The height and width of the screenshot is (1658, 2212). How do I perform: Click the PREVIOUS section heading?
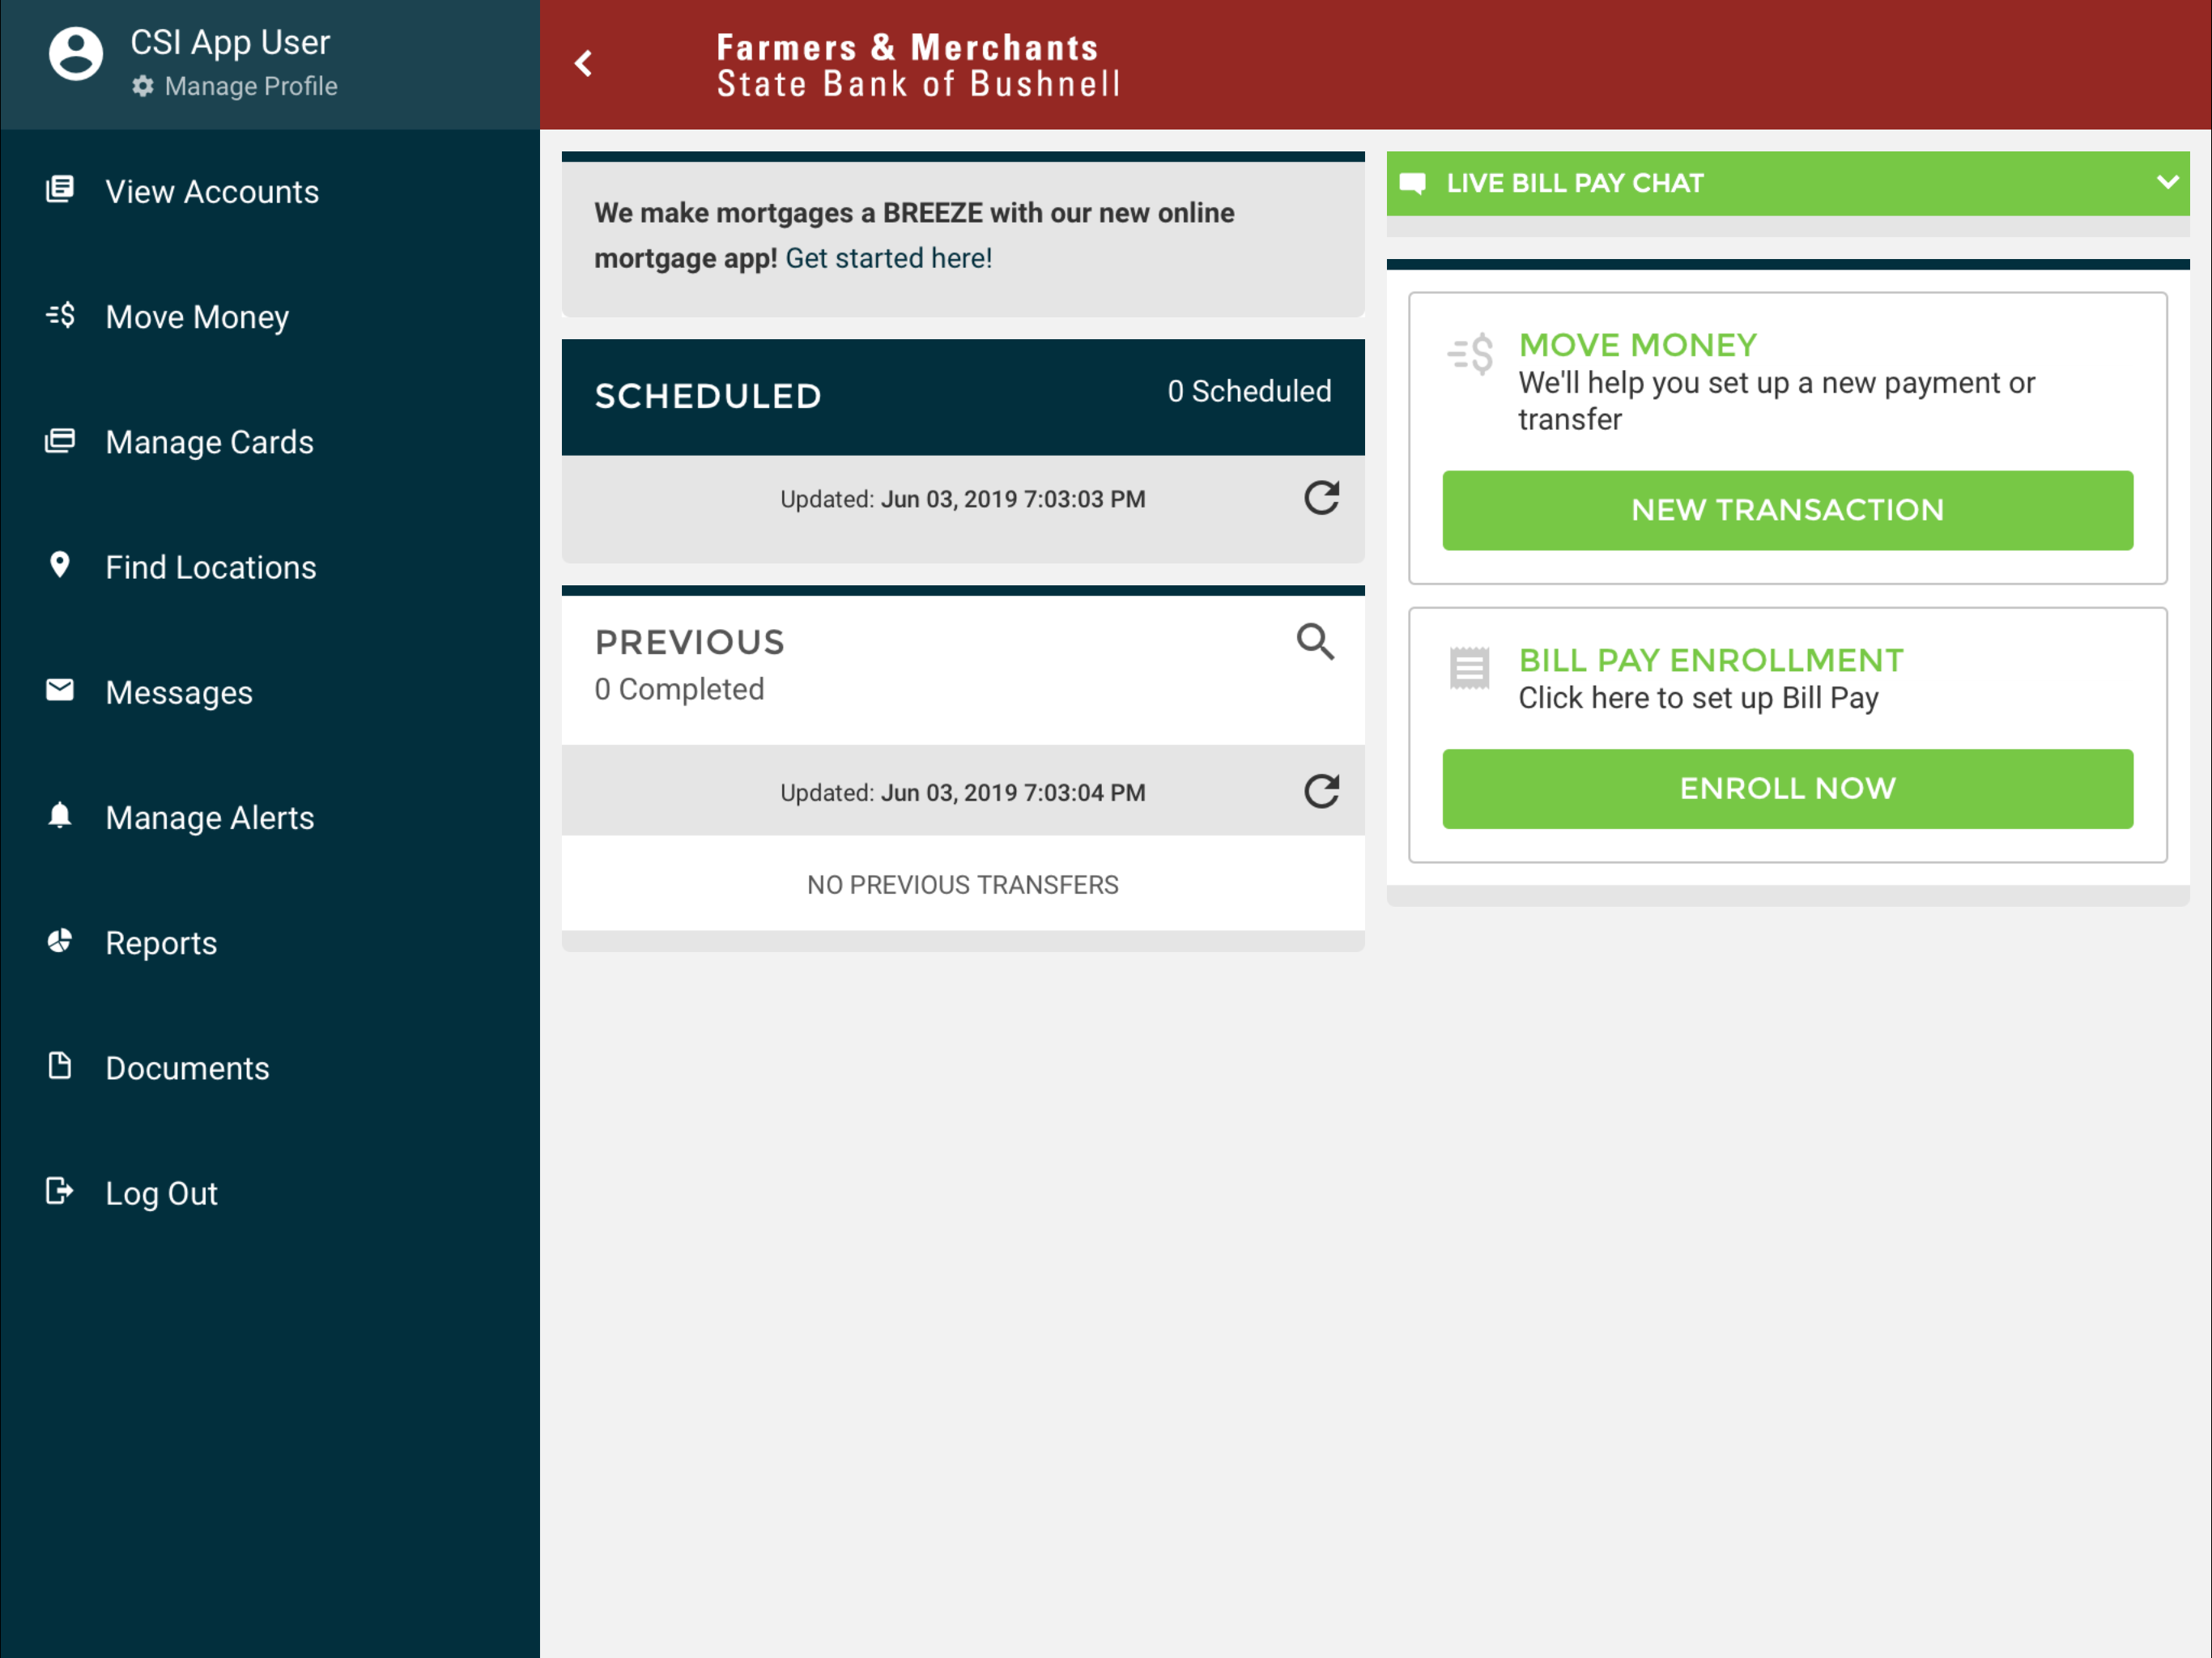[690, 642]
